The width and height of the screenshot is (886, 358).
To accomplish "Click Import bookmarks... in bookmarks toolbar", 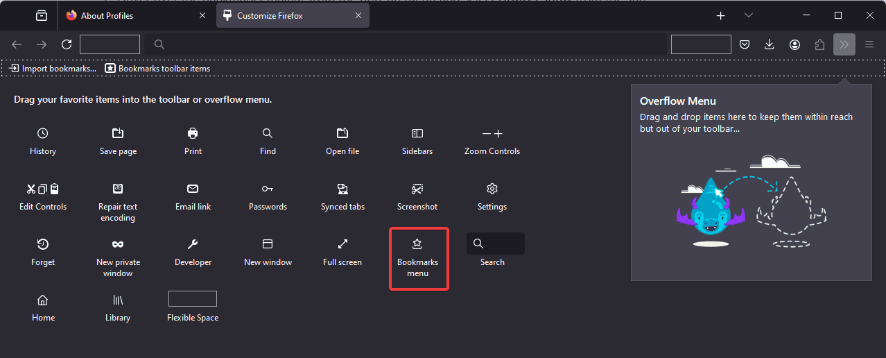I will pyautogui.click(x=53, y=69).
